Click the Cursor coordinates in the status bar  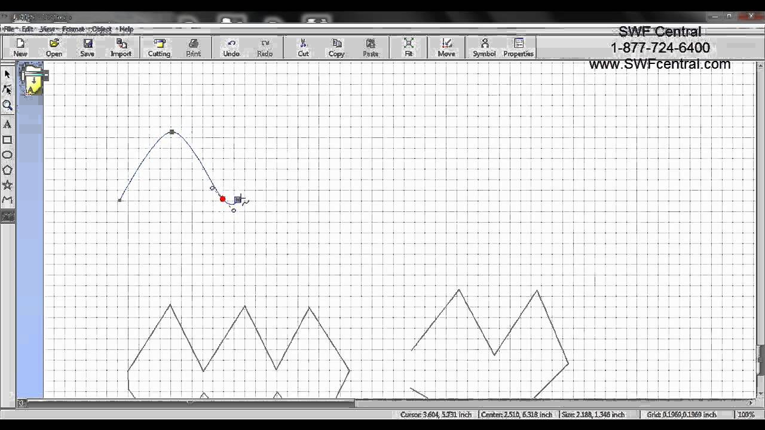click(x=436, y=414)
